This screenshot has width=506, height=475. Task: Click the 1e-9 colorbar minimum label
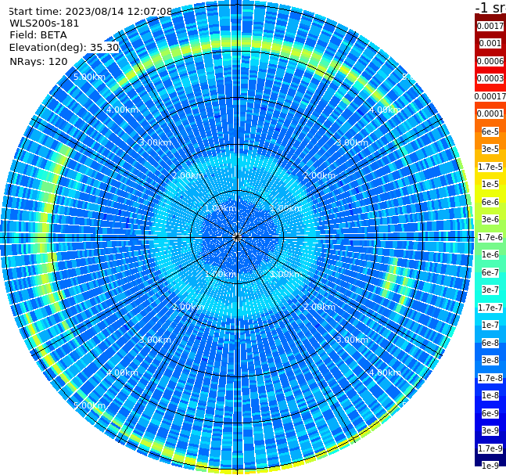pos(490,466)
